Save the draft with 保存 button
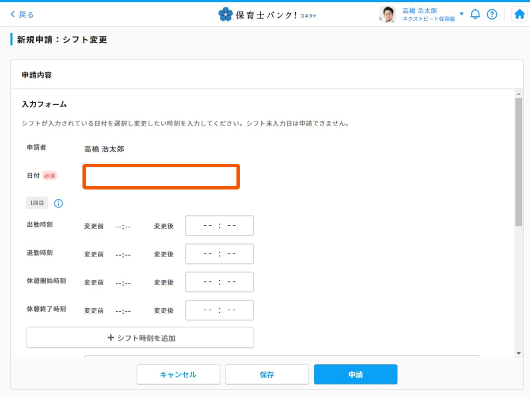The height and width of the screenshot is (397, 530). point(267,374)
